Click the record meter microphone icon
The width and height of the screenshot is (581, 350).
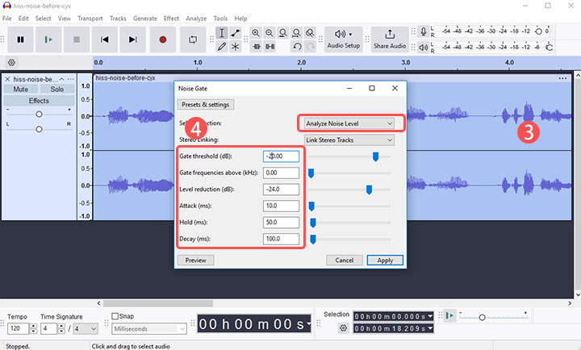(x=423, y=31)
